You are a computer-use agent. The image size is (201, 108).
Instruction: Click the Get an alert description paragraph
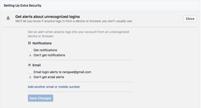pyautogui.click(x=78, y=34)
